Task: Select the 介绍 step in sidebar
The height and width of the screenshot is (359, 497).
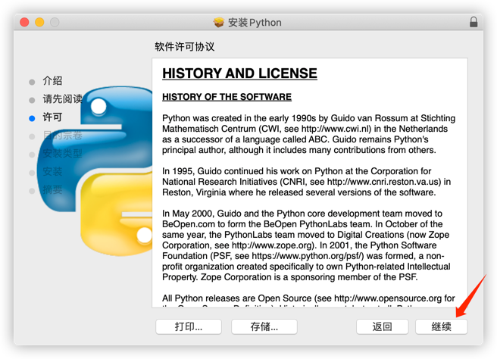Action: (x=52, y=81)
